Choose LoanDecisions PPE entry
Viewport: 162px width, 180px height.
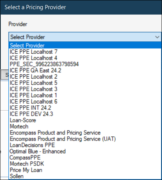85,145
